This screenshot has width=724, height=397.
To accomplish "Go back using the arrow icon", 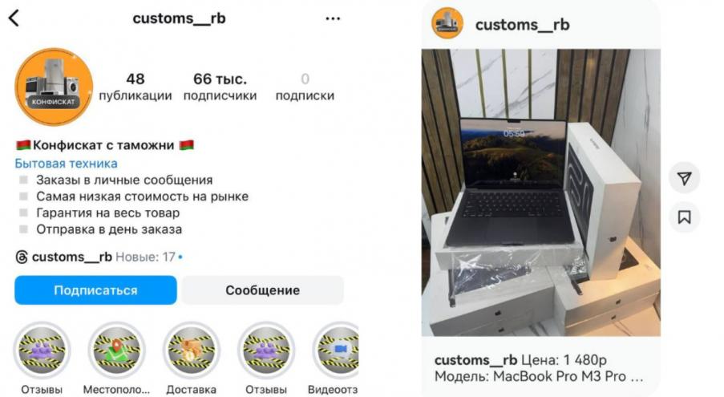I will (14, 18).
